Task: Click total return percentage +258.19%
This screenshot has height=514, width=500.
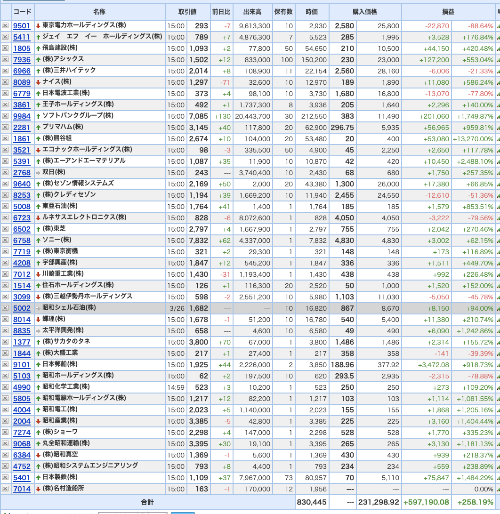Action: pos(475,502)
